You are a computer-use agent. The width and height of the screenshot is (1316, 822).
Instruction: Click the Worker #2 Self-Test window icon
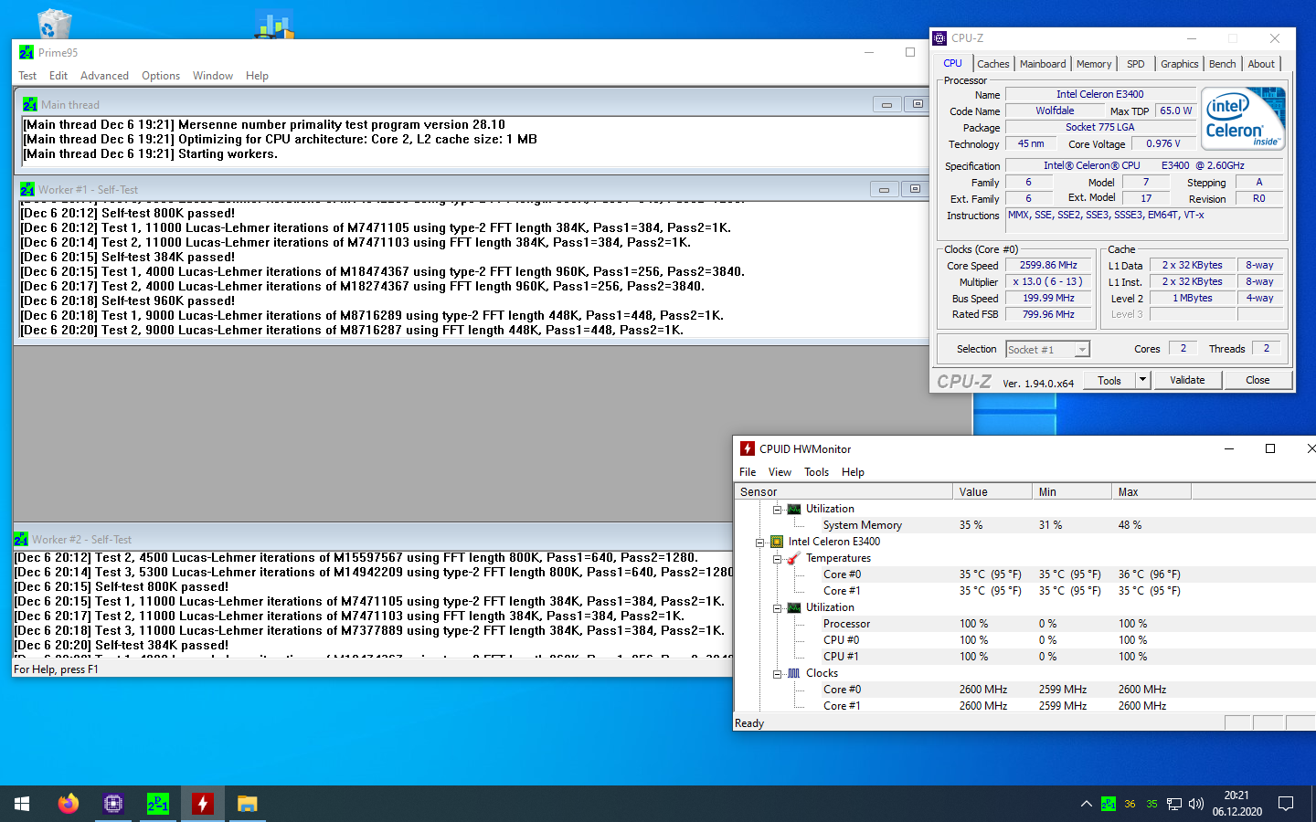tap(21, 539)
